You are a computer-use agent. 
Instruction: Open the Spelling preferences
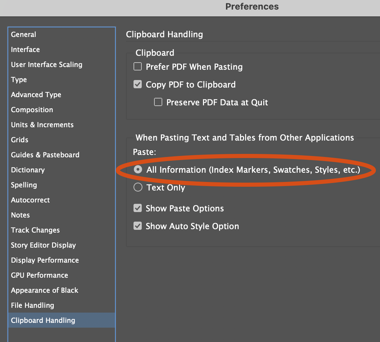point(62,185)
